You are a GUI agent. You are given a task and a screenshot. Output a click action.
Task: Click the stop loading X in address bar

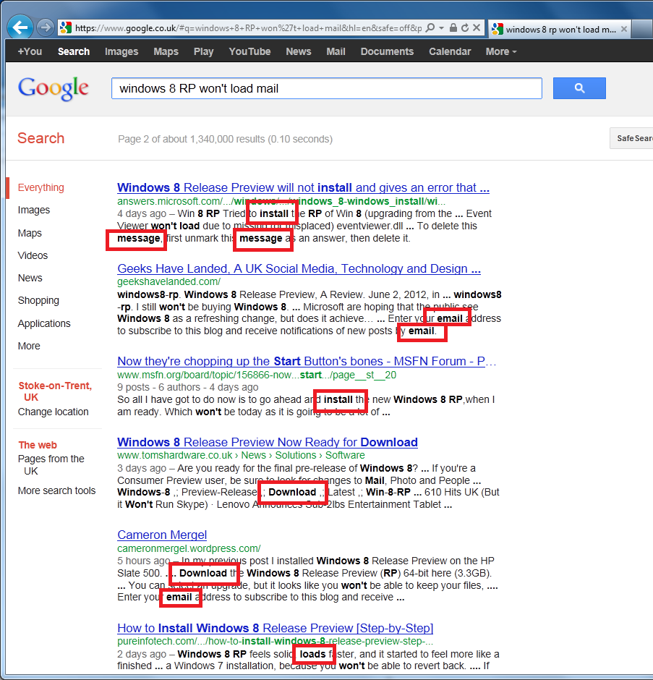point(477,28)
